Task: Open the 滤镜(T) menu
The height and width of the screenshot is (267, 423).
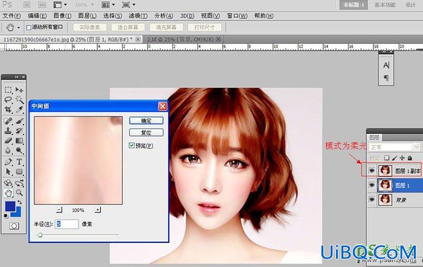Action: point(138,16)
